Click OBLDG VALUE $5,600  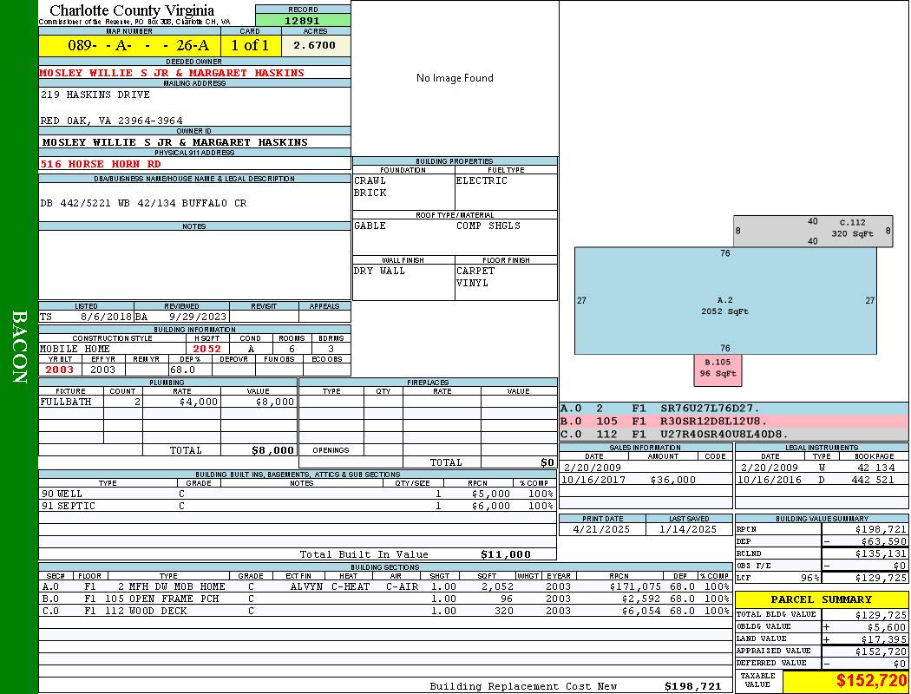coord(887,627)
